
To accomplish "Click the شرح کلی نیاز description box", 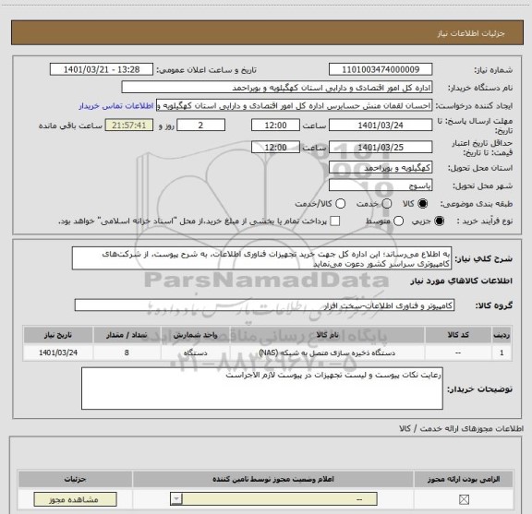I will pos(262,258).
